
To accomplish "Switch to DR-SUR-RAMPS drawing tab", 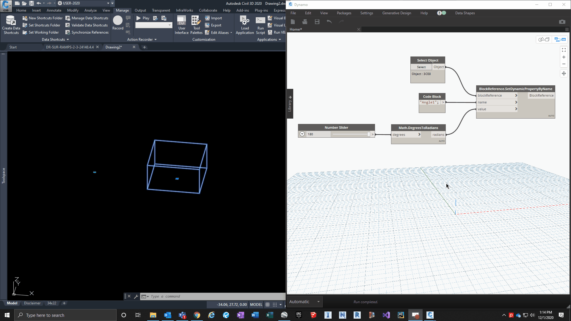I will click(70, 47).
